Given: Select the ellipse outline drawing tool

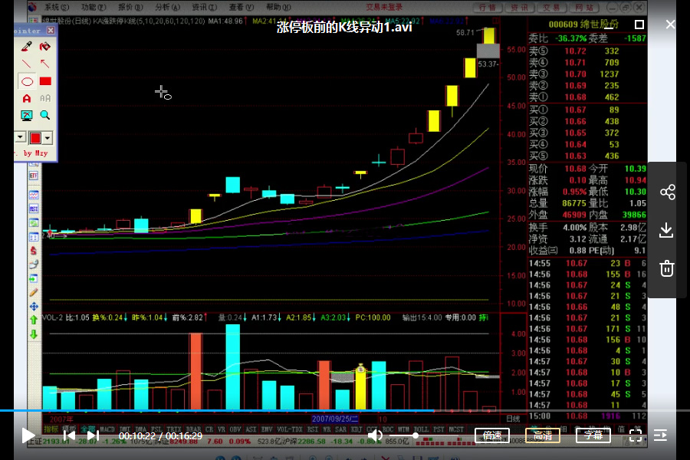Looking at the screenshot, I should coord(27,81).
